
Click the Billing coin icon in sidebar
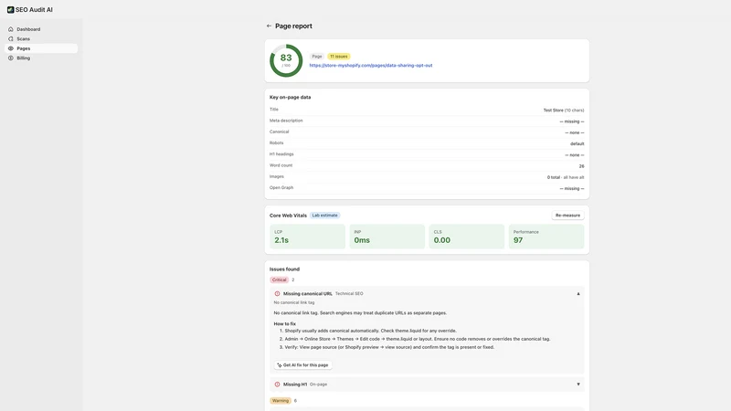(11, 58)
